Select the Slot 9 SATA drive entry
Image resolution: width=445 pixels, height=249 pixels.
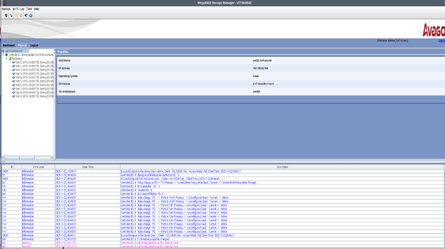click(33, 96)
